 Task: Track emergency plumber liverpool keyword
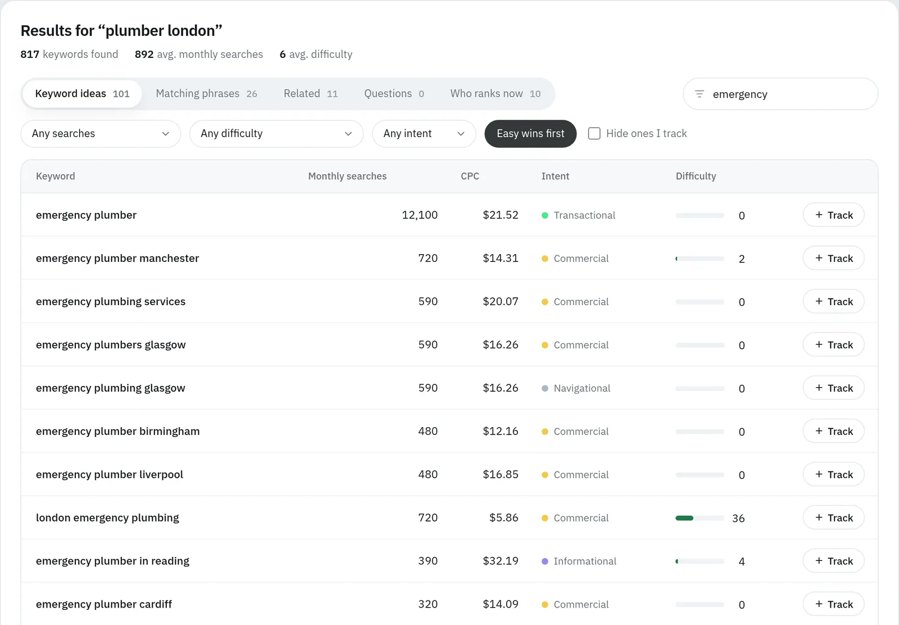(x=833, y=474)
